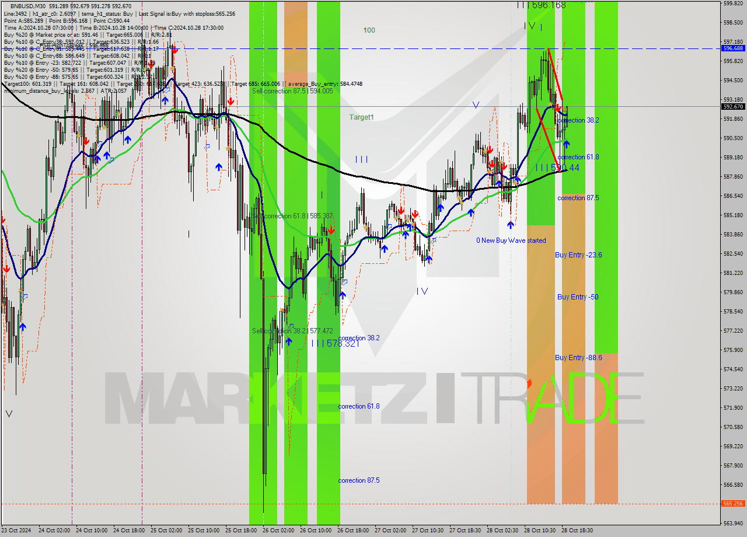747x537 pixels.
Task: Click the '24 Oct 10:00' time label
Action: click(91, 531)
